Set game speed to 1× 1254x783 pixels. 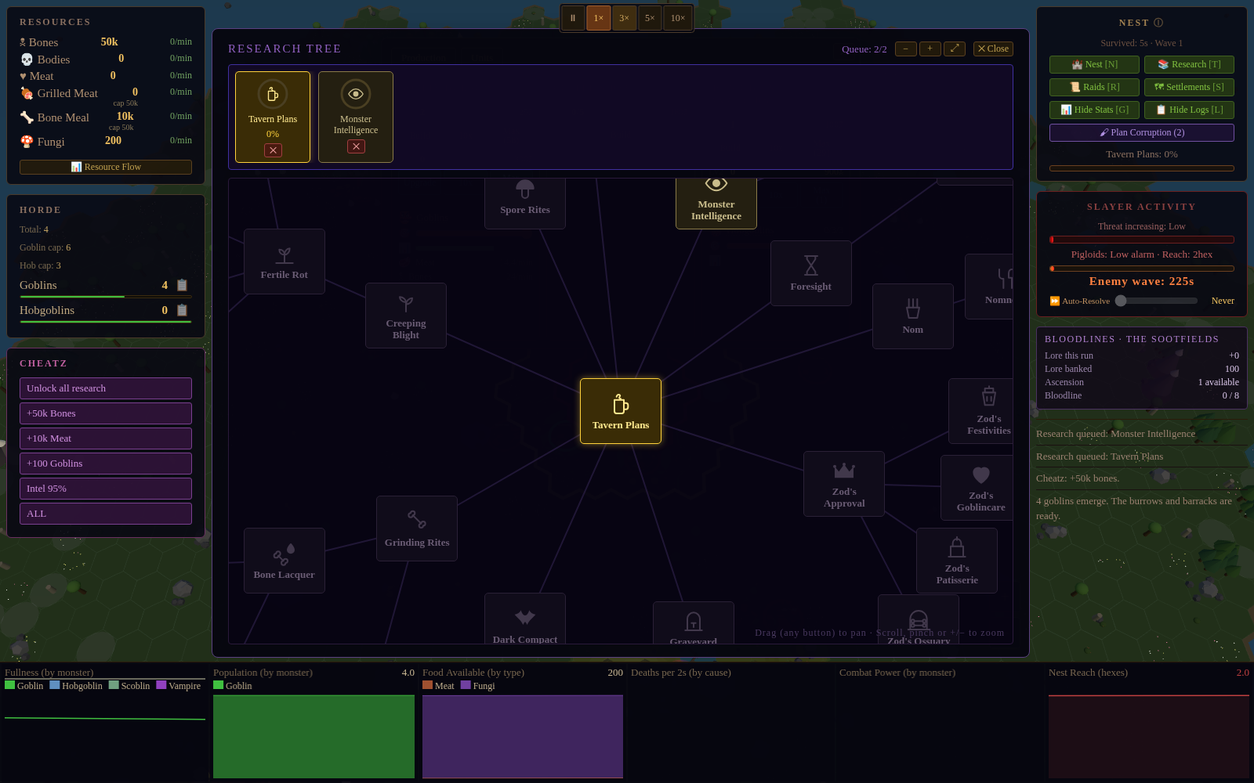[x=599, y=18]
